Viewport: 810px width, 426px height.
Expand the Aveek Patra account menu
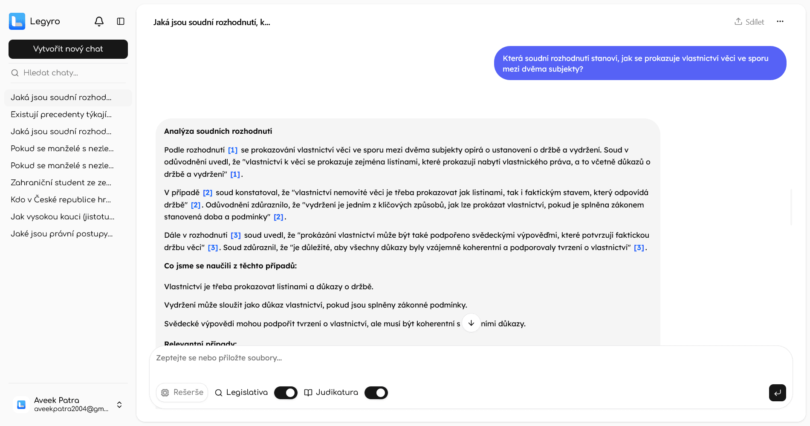119,404
